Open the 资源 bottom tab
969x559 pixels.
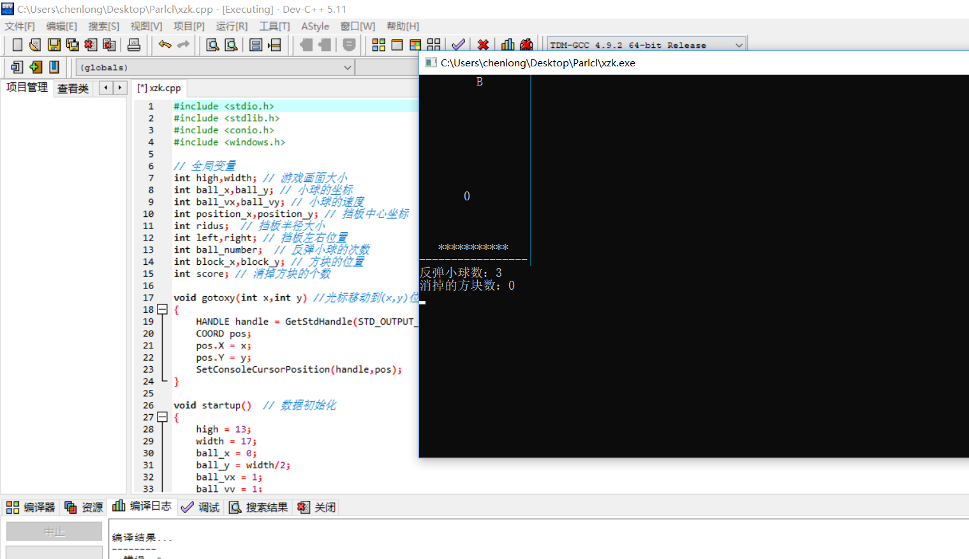pos(84,507)
